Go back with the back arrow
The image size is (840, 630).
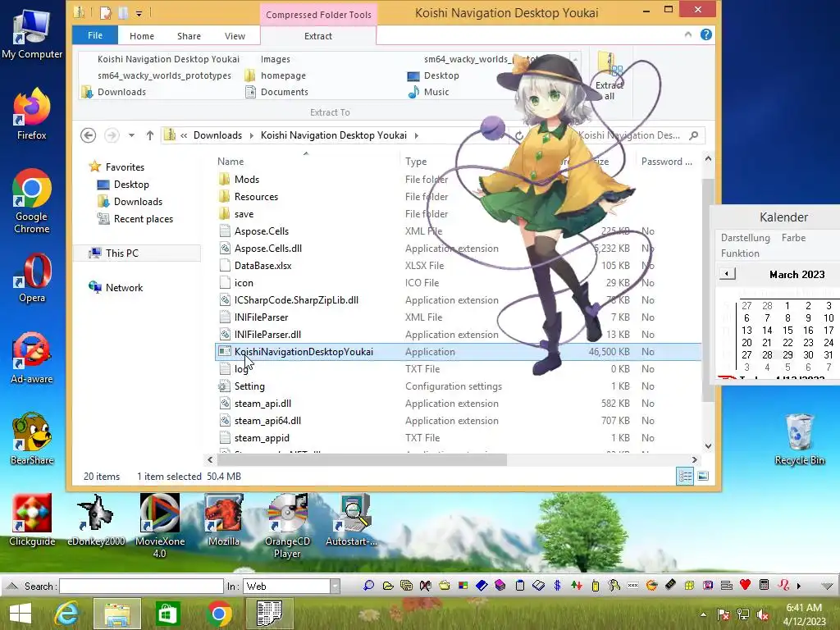[x=89, y=135]
